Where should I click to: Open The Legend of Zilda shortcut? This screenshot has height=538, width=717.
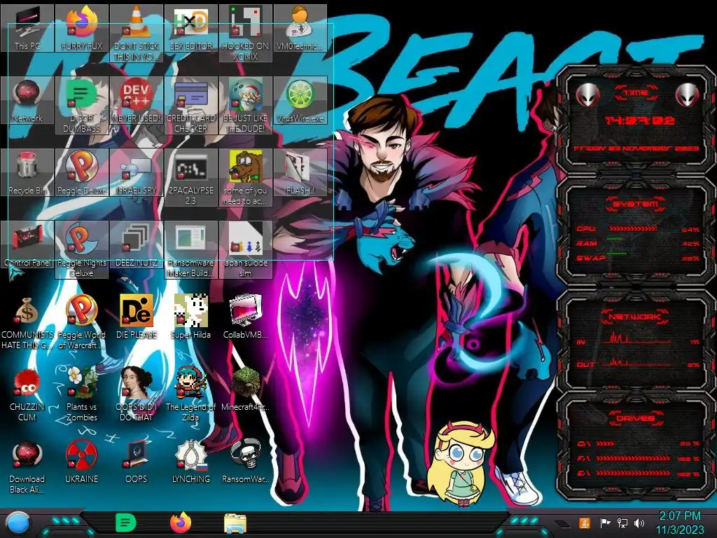coord(191,394)
